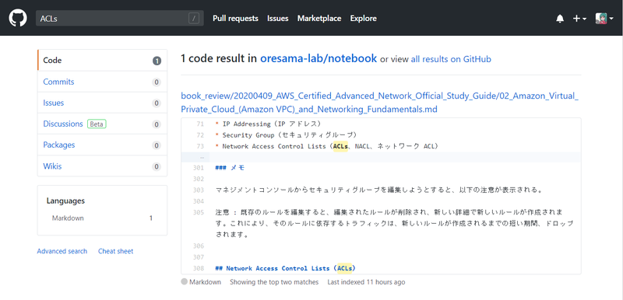
Task: Select the Commits results filter
Action: (102, 82)
